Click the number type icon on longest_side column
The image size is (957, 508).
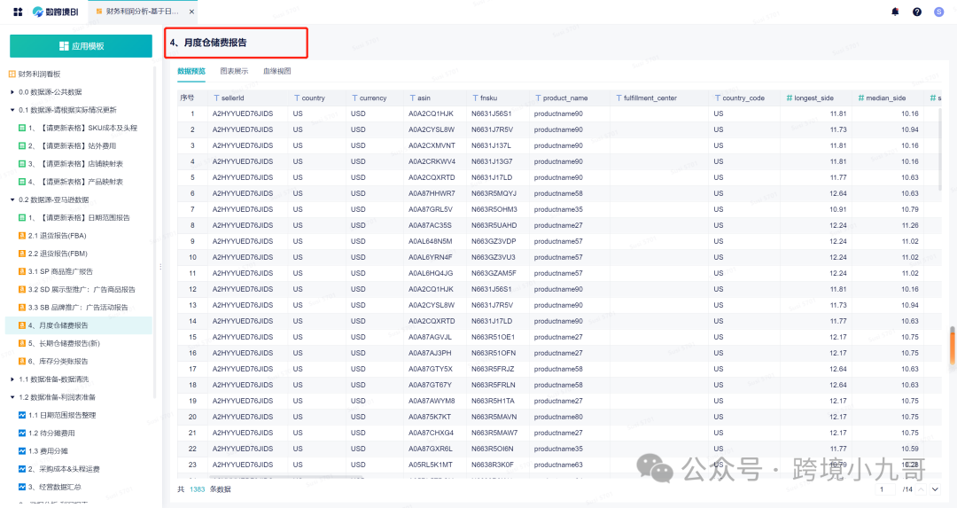pyautogui.click(x=790, y=98)
